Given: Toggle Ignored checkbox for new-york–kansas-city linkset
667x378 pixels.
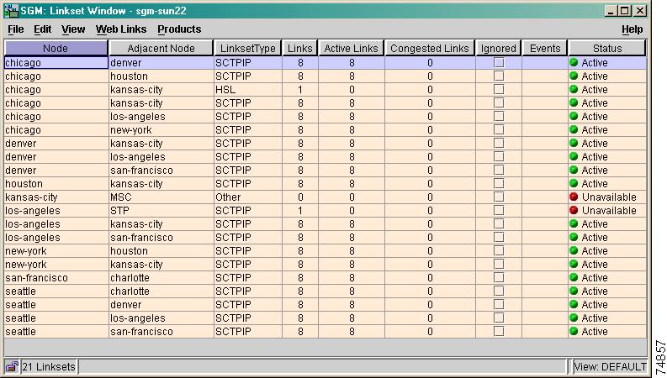Looking at the screenshot, I should pos(499,264).
